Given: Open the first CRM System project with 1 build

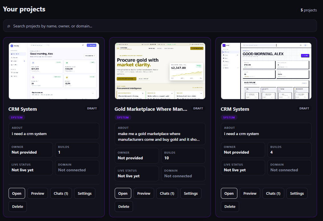Looking at the screenshot, I should tap(17, 193).
